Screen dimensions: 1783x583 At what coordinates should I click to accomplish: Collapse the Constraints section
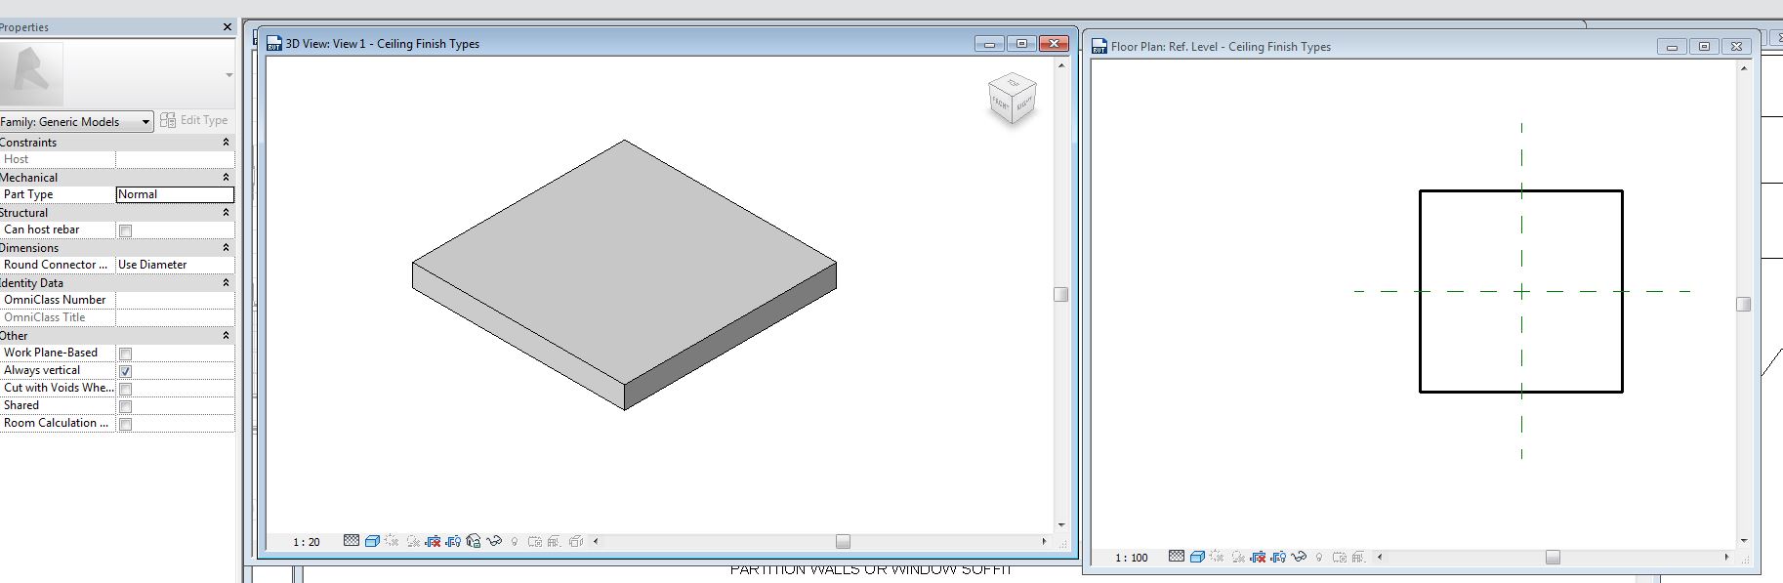[227, 143]
